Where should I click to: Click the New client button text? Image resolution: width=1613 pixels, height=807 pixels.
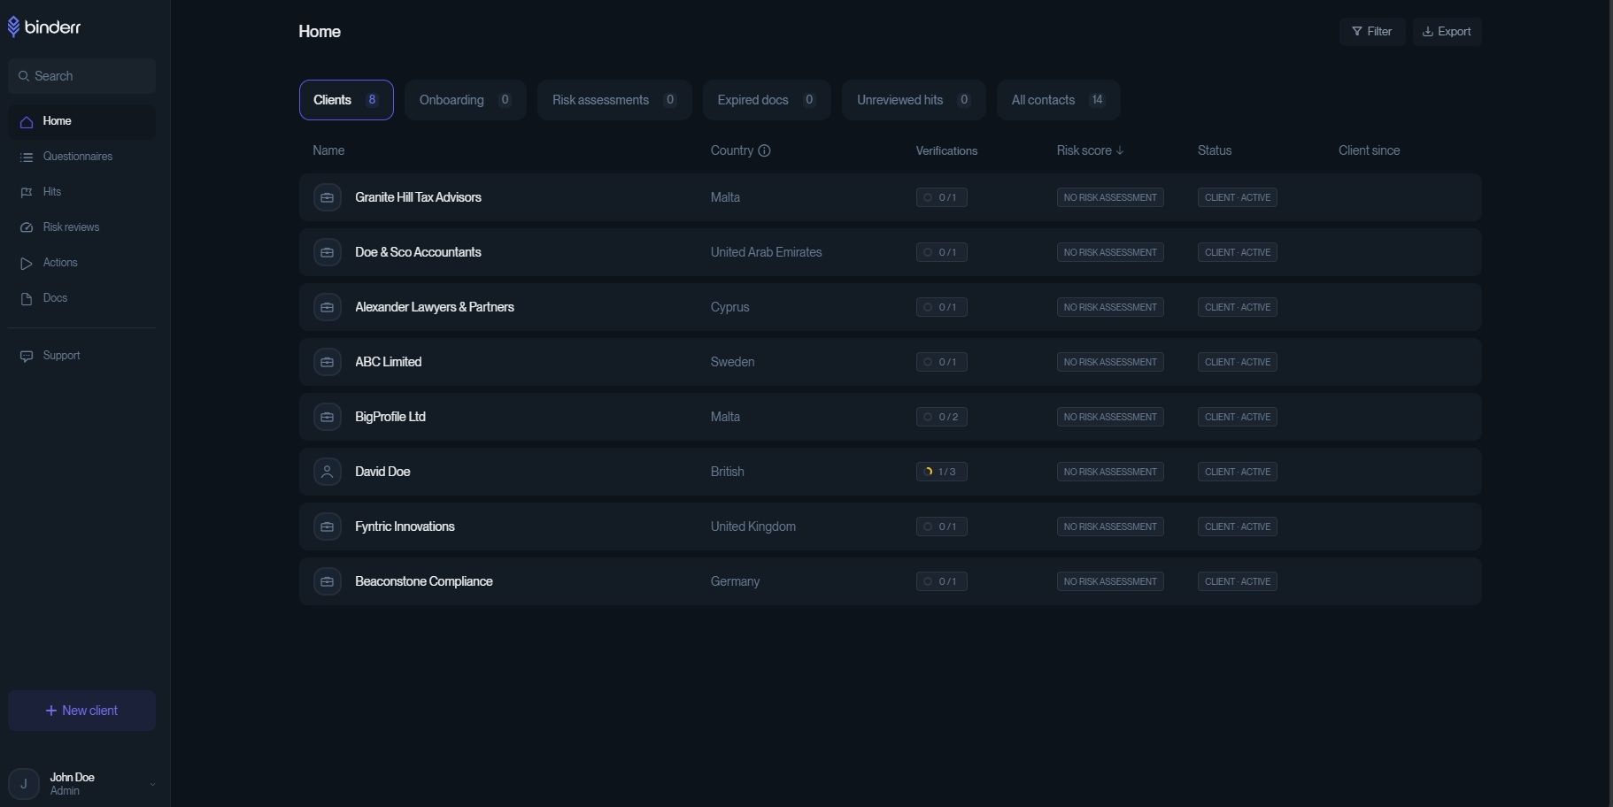click(x=89, y=711)
